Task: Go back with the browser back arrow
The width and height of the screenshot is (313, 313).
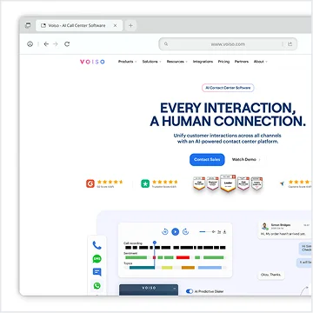Action: click(46, 44)
